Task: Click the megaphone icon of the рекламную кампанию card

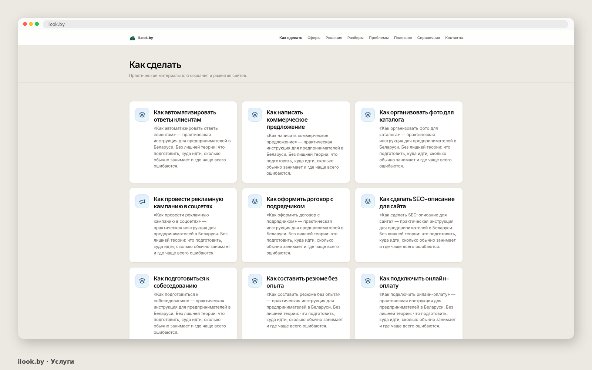Action: coord(142,202)
